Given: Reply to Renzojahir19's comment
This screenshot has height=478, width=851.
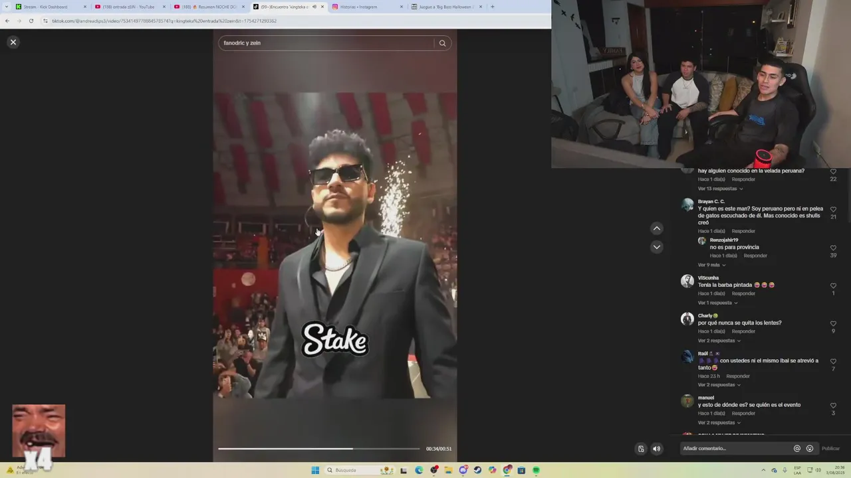Looking at the screenshot, I should (x=755, y=256).
